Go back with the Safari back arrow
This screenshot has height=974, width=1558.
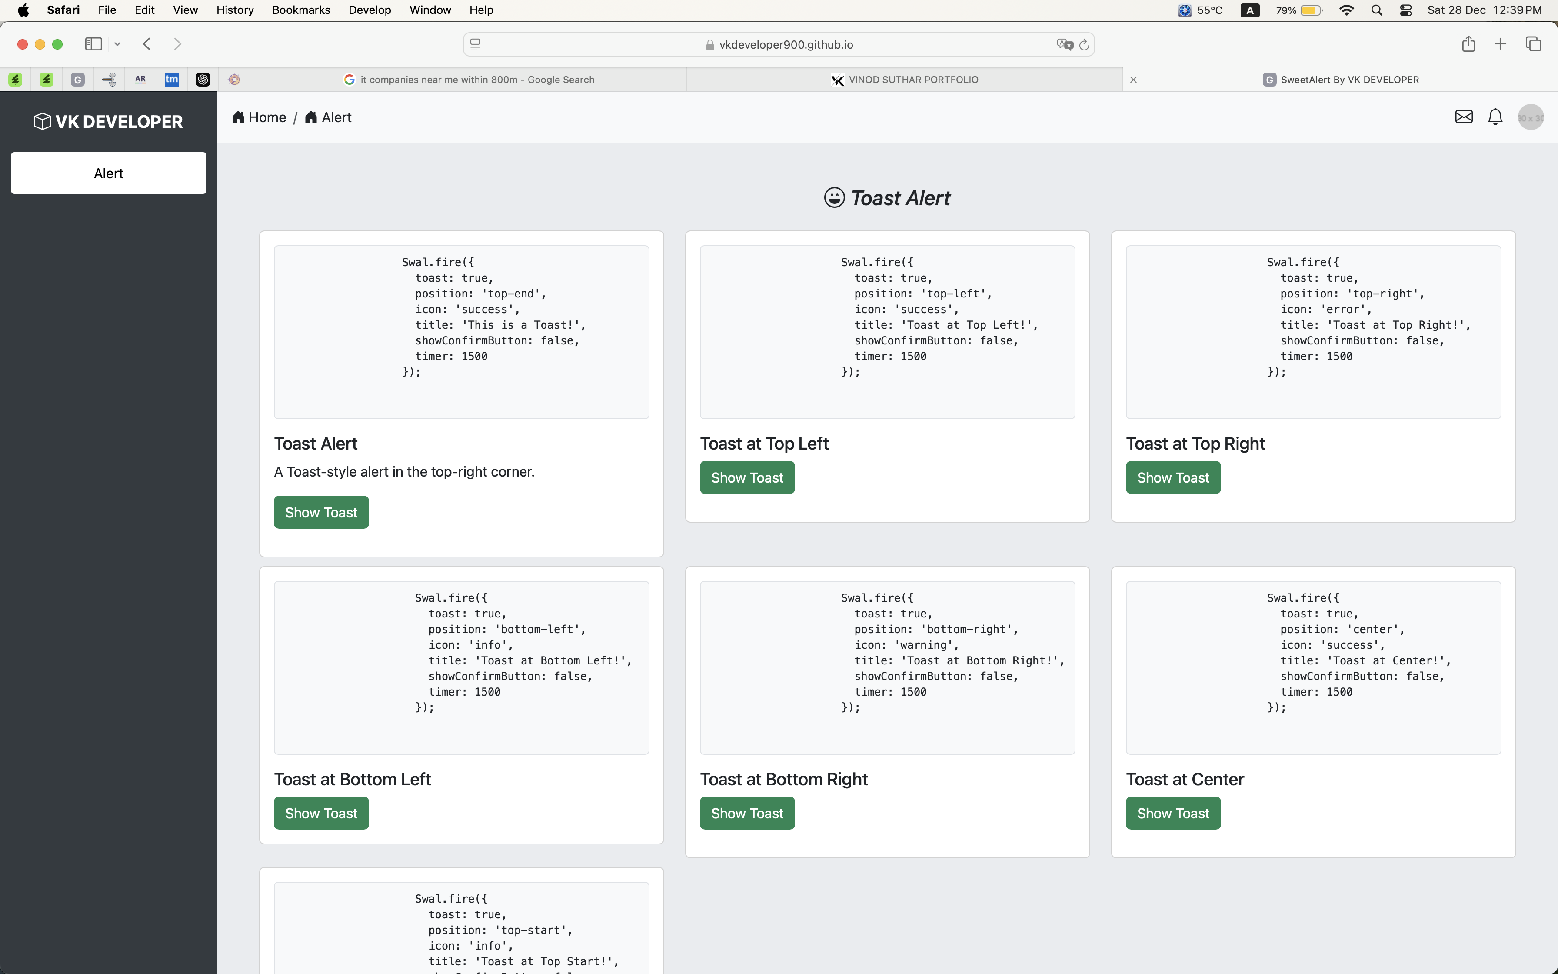147,44
